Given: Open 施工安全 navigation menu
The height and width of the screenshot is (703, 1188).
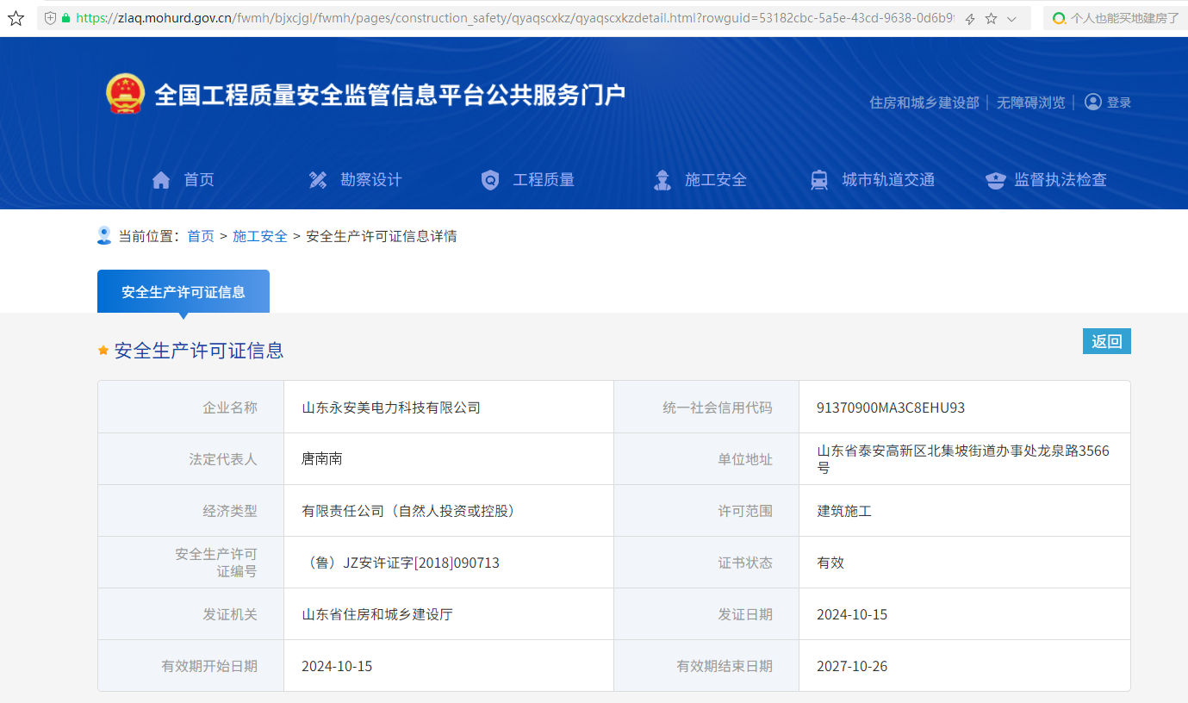Looking at the screenshot, I should click(x=716, y=180).
